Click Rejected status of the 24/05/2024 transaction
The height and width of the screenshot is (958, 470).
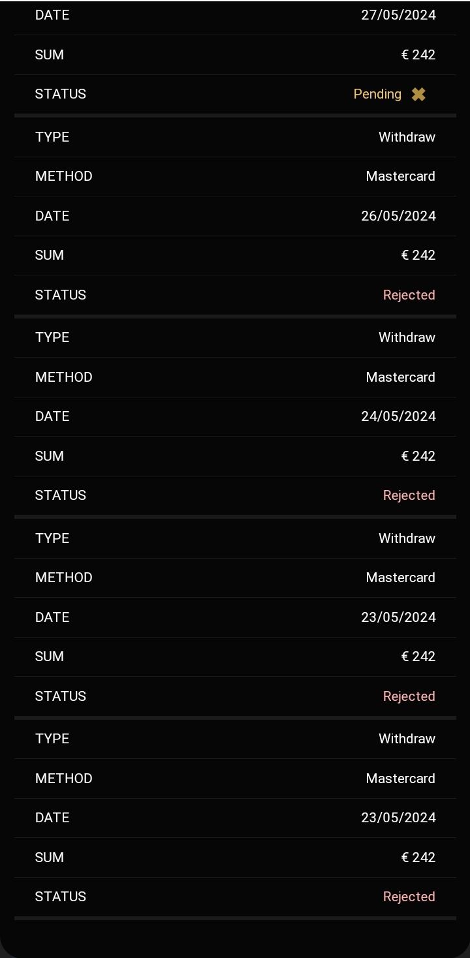point(409,495)
